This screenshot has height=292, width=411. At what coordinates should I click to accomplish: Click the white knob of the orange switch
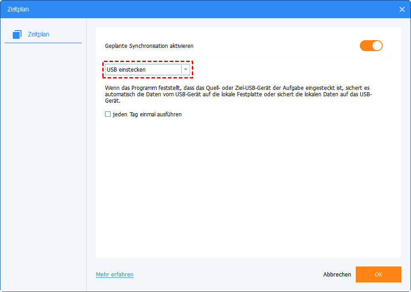pos(377,46)
